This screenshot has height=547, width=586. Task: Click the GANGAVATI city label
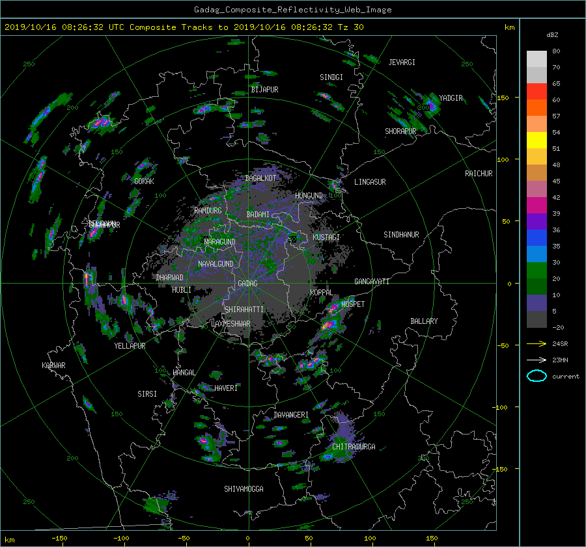[372, 282]
